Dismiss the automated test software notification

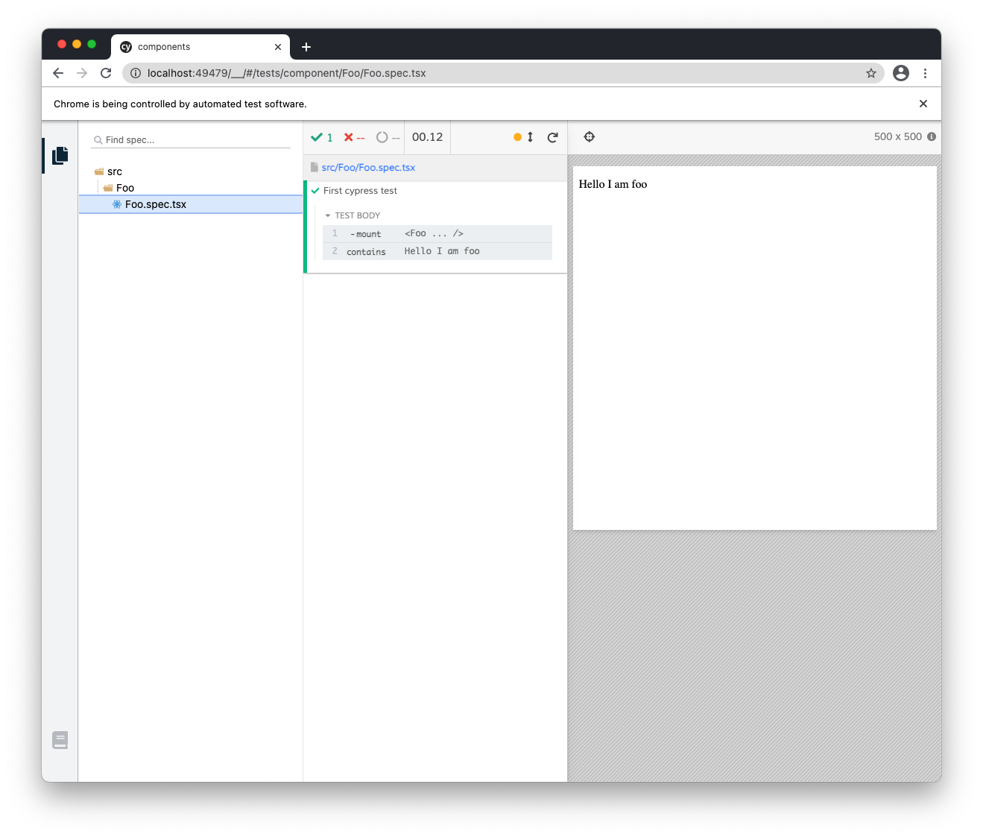click(x=923, y=104)
